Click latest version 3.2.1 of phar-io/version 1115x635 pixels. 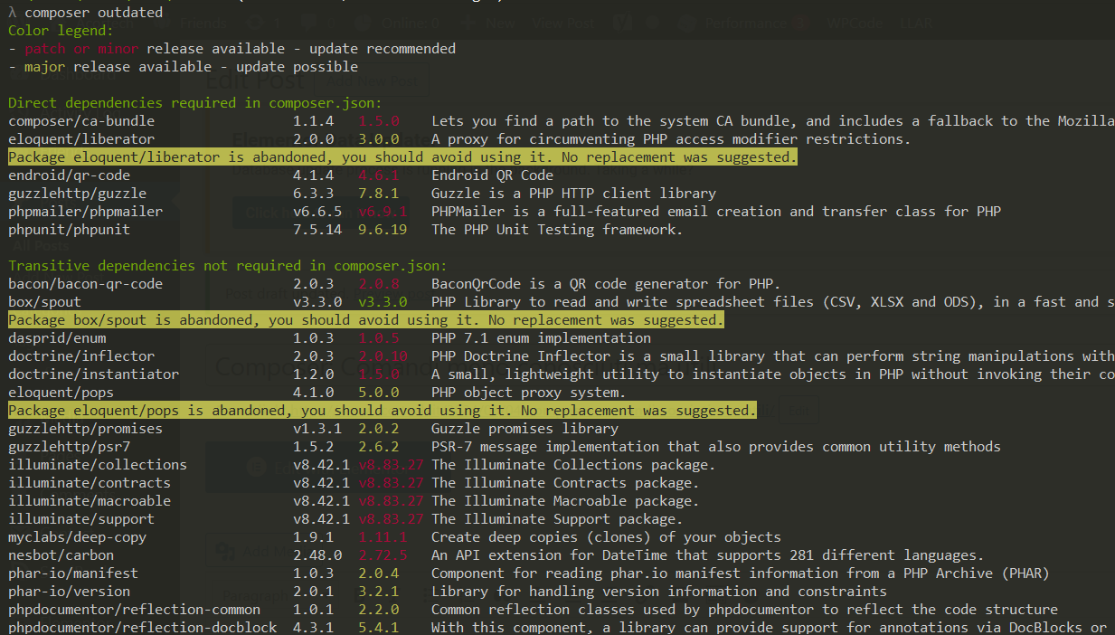point(378,592)
